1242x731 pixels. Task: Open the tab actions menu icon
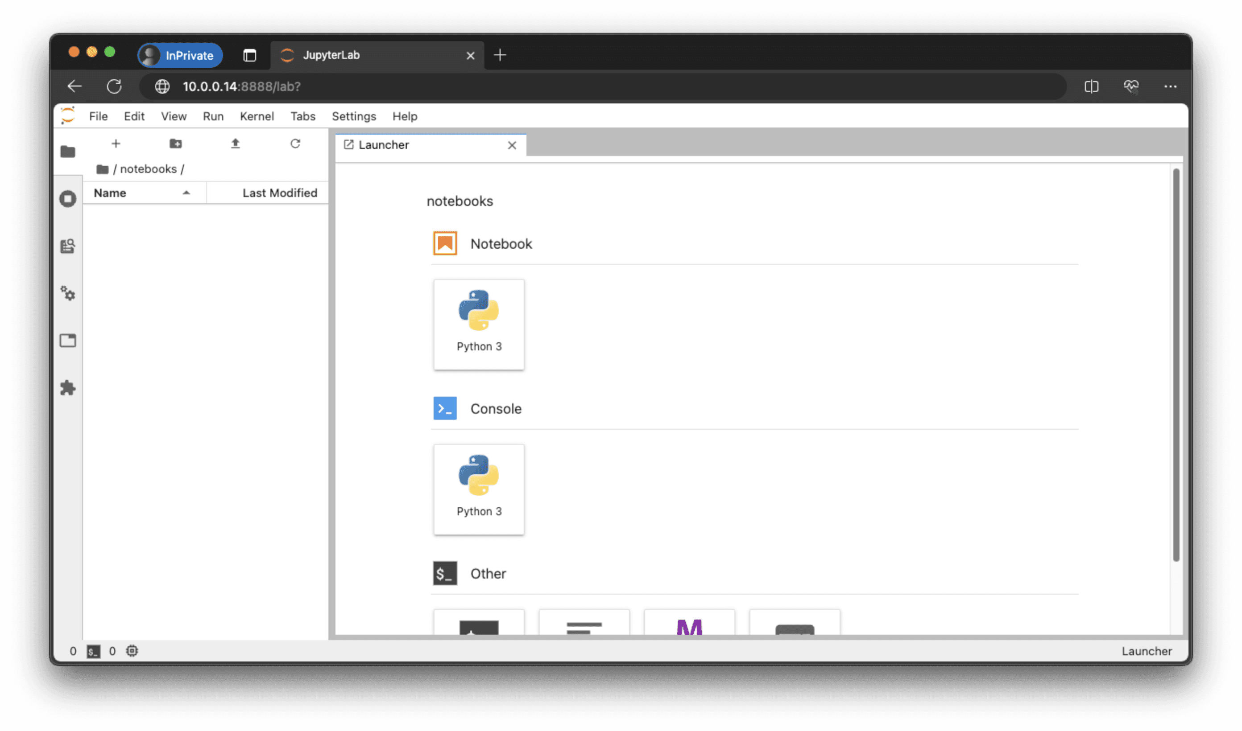coord(250,55)
